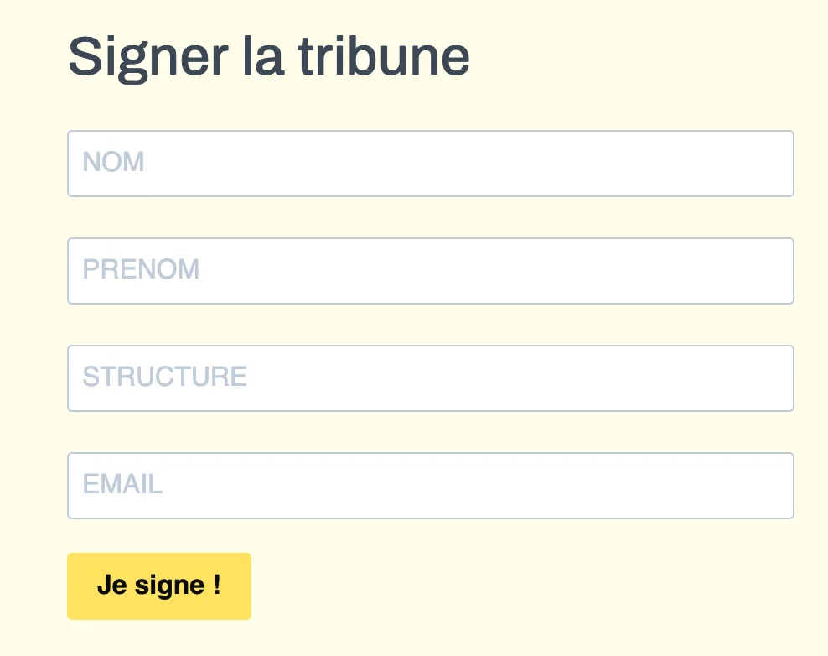Click the STRUCTURE placeholder text

(x=164, y=377)
